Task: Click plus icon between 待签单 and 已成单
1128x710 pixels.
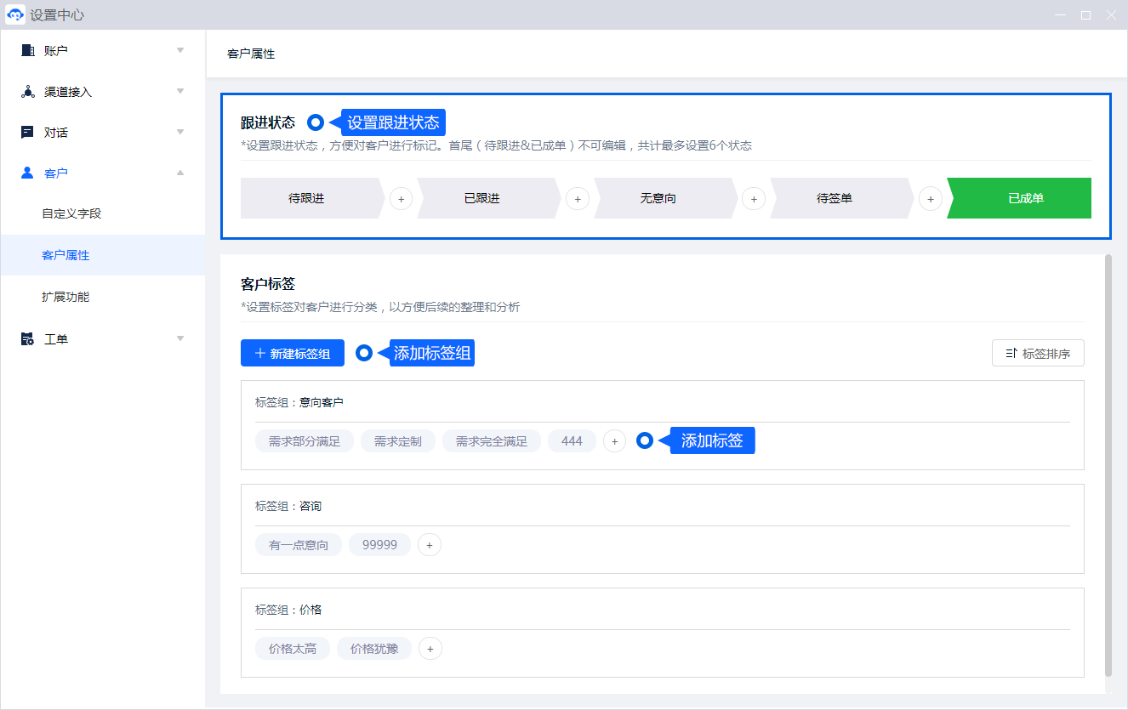Action: click(930, 198)
